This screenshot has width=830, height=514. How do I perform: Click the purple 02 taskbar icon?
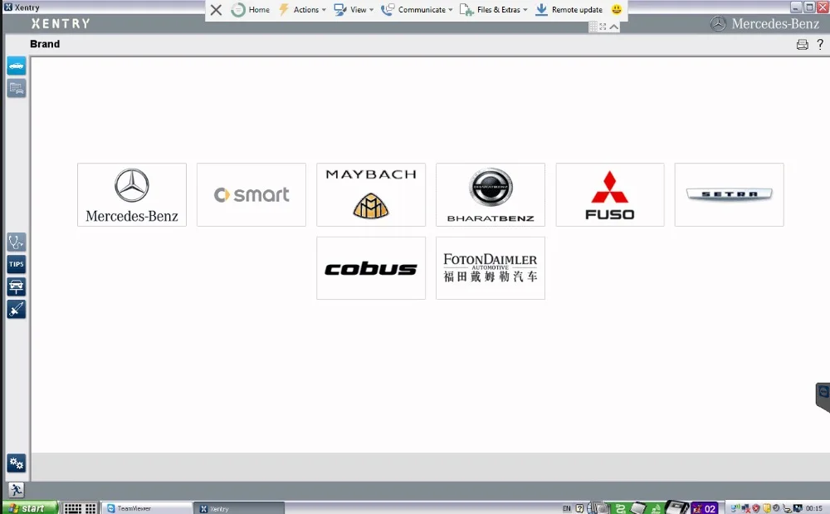(705, 509)
